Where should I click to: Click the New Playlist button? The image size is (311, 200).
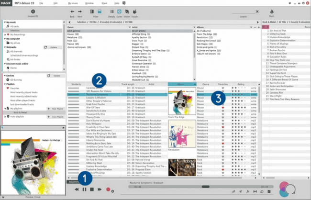56,109
